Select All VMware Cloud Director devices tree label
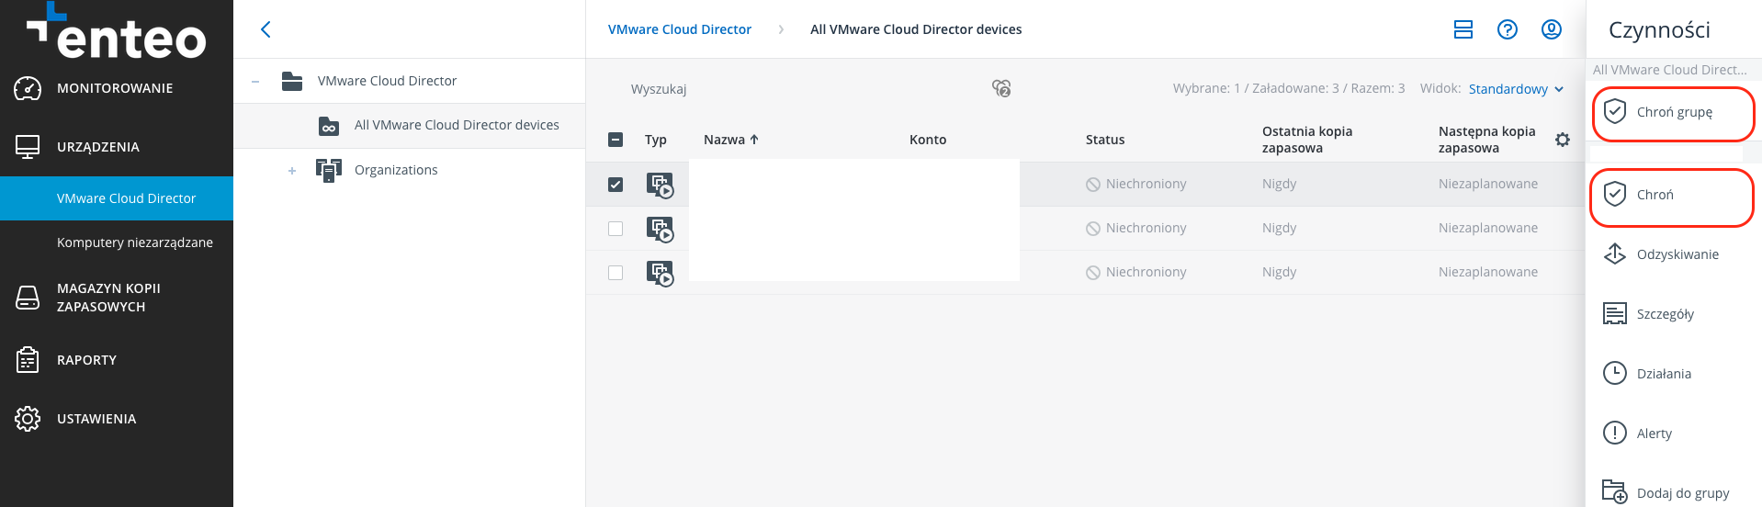The image size is (1762, 507). point(457,125)
